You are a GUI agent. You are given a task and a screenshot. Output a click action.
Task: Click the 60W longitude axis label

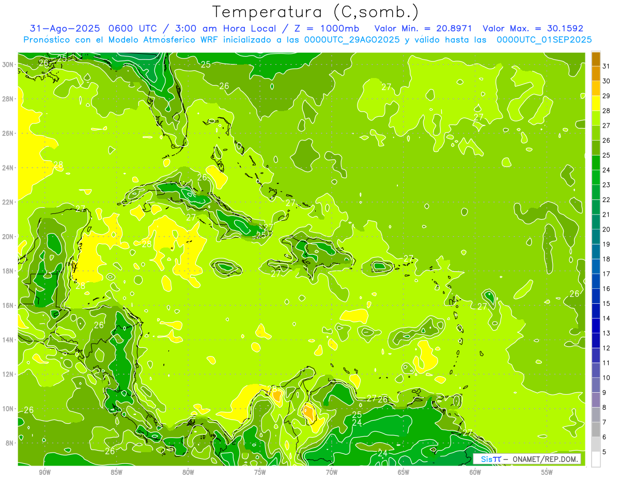475,472
